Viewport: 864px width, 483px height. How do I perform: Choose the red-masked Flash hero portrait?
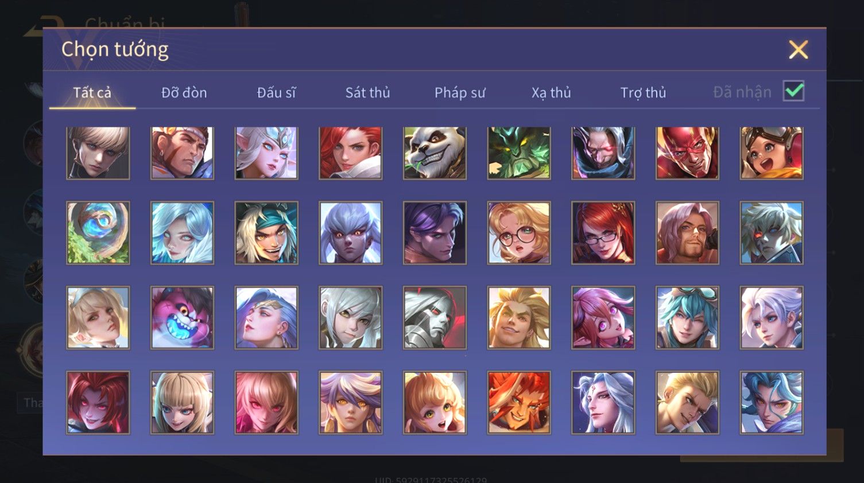(x=687, y=153)
